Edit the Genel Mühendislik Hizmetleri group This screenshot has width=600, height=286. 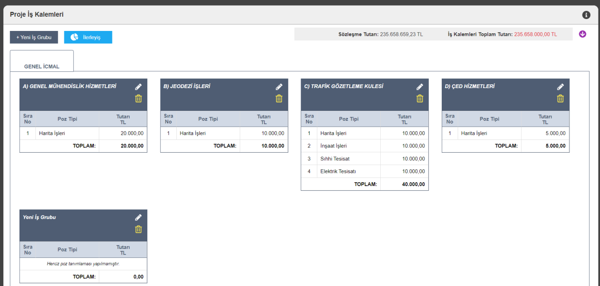(x=138, y=87)
